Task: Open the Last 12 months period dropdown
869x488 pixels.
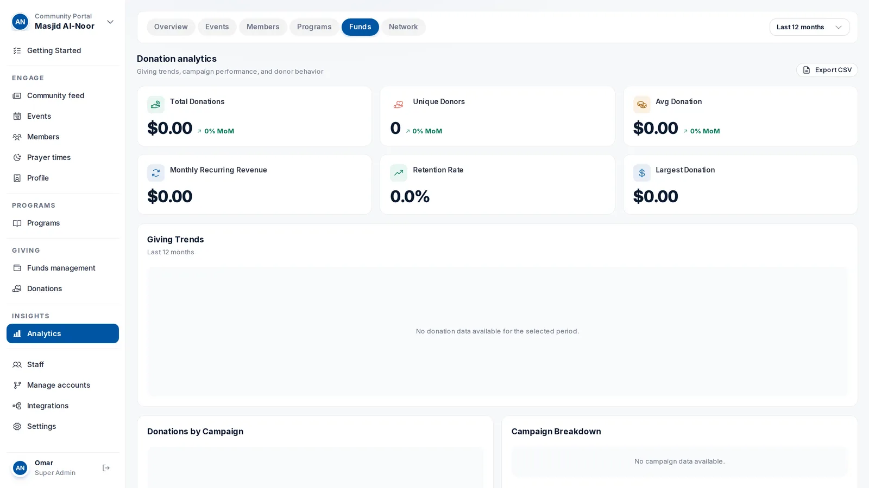Action: 809,27
